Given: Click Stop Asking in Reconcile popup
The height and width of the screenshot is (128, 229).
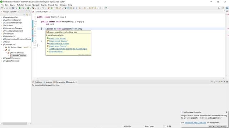Looking at the screenshot, I should point(221,127).
